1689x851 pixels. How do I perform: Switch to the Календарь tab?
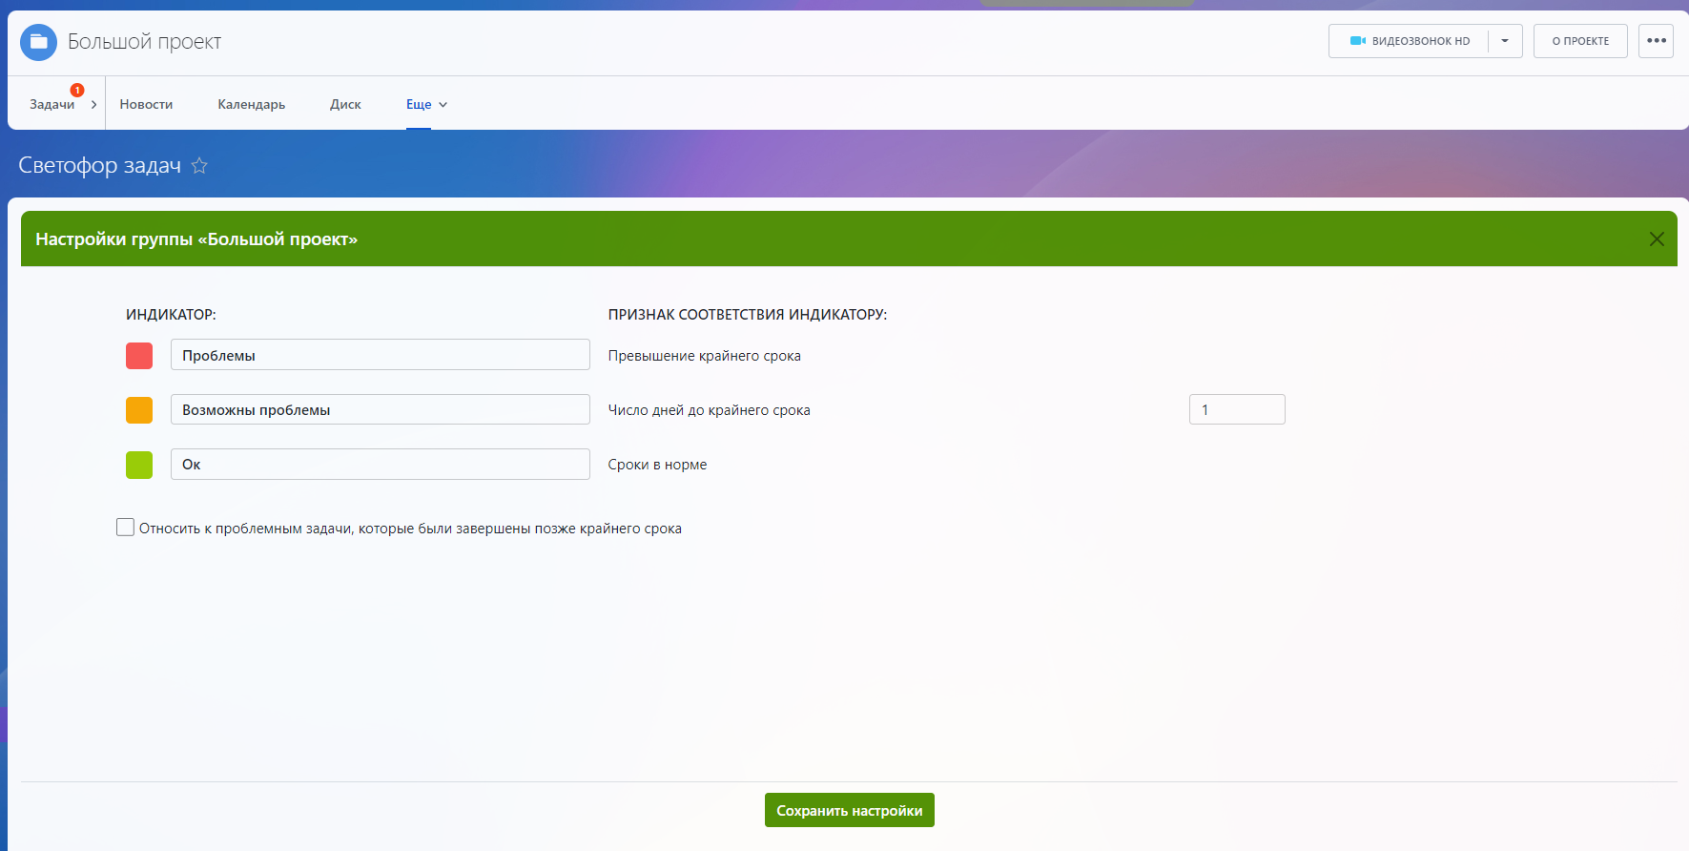tap(251, 104)
